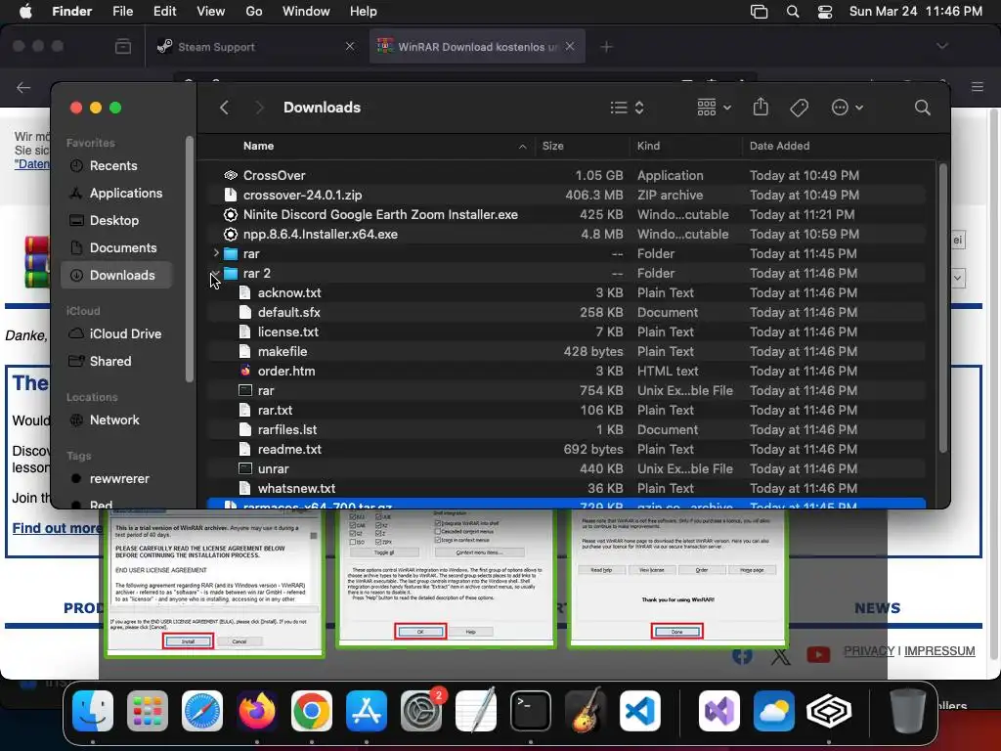Viewport: 1001px width, 751px height.
Task: Select Downloads in the sidebar
Action: click(x=116, y=275)
